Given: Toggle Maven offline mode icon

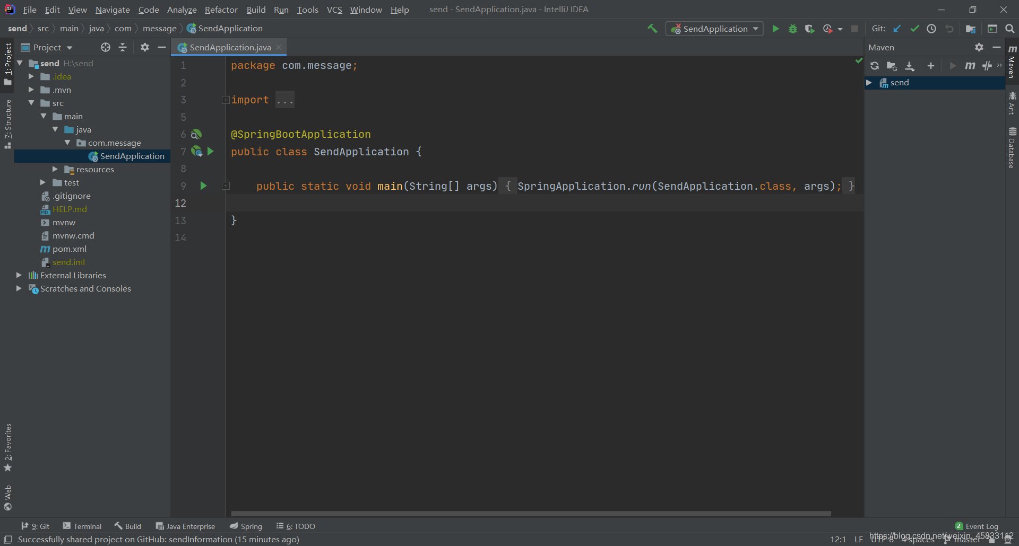Looking at the screenshot, I should coord(987,66).
